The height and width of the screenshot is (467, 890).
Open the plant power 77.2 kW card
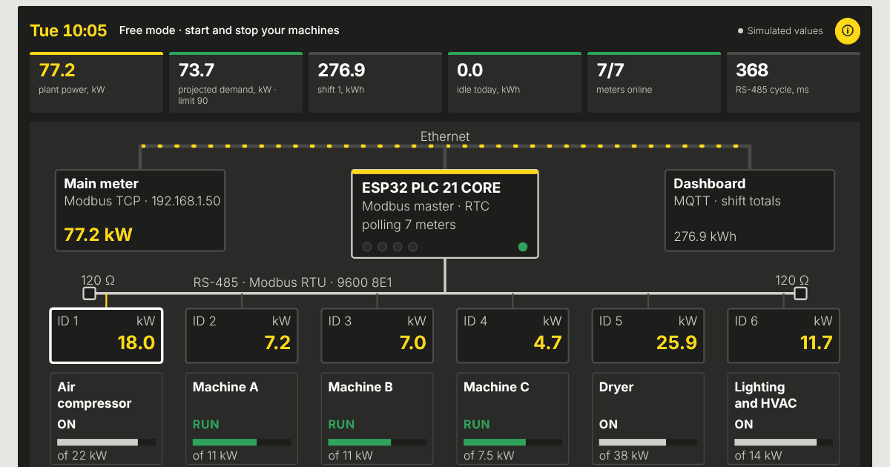pyautogui.click(x=96, y=82)
